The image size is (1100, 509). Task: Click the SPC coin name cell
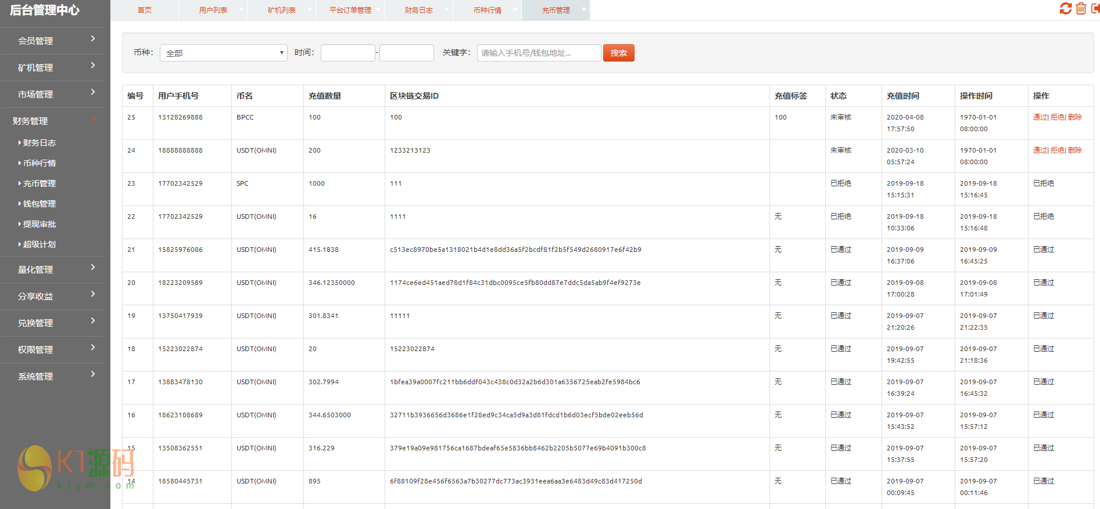[x=242, y=183]
